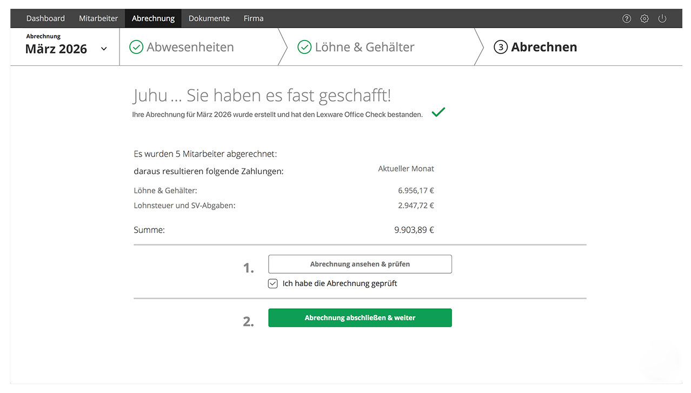Viewport: 691px width, 393px height.
Task: Switch to the Mitarbeiter menu
Action: tap(98, 18)
